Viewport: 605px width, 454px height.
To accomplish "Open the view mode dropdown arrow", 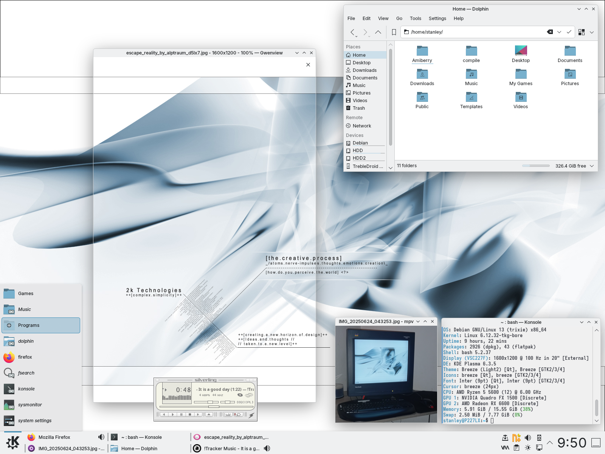I will click(x=592, y=32).
